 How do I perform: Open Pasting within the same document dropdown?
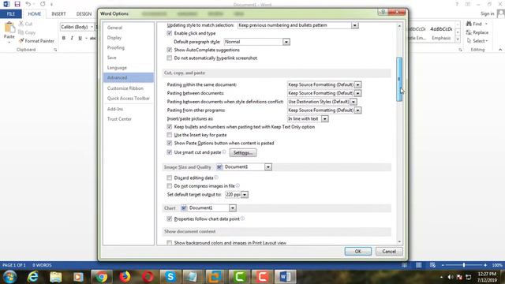coord(357,84)
